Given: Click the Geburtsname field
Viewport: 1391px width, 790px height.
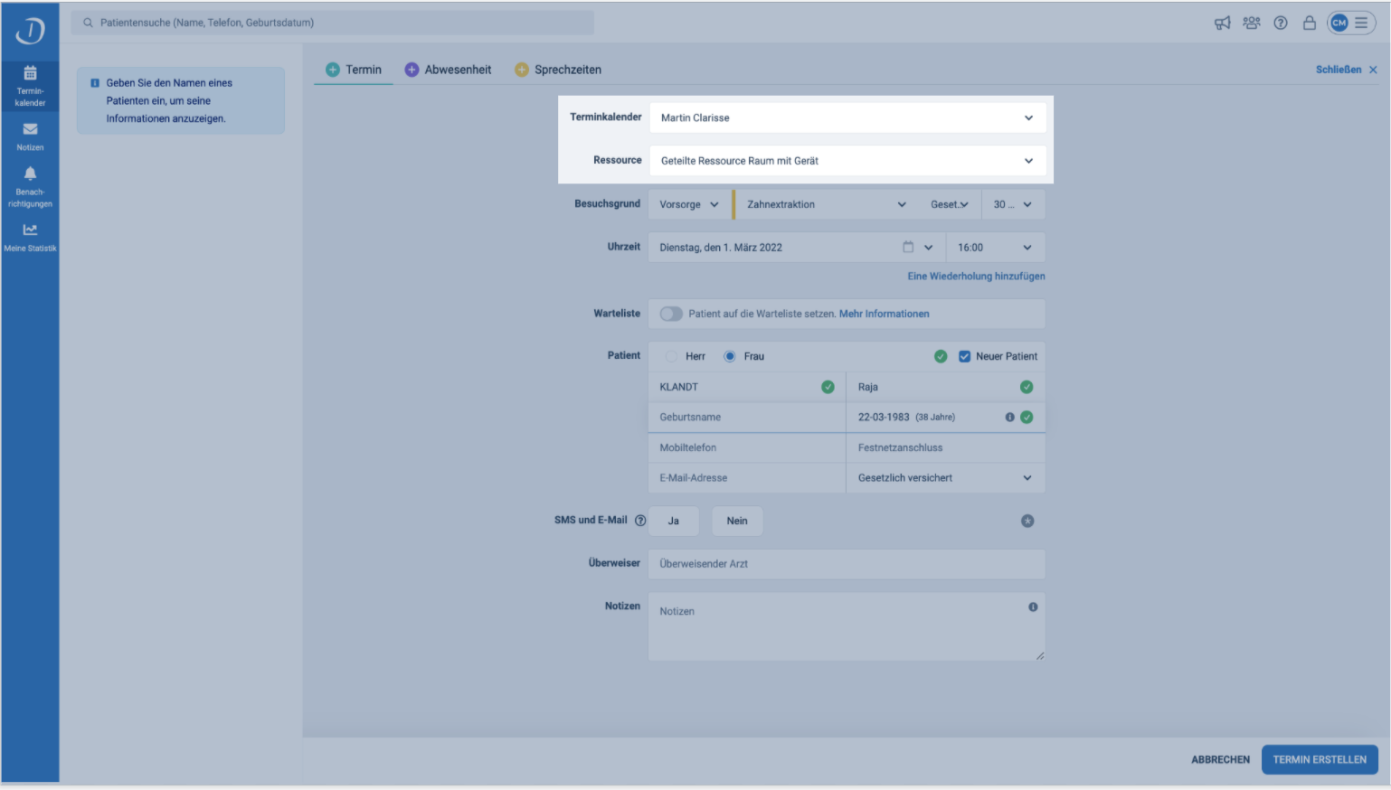Looking at the screenshot, I should pos(746,417).
